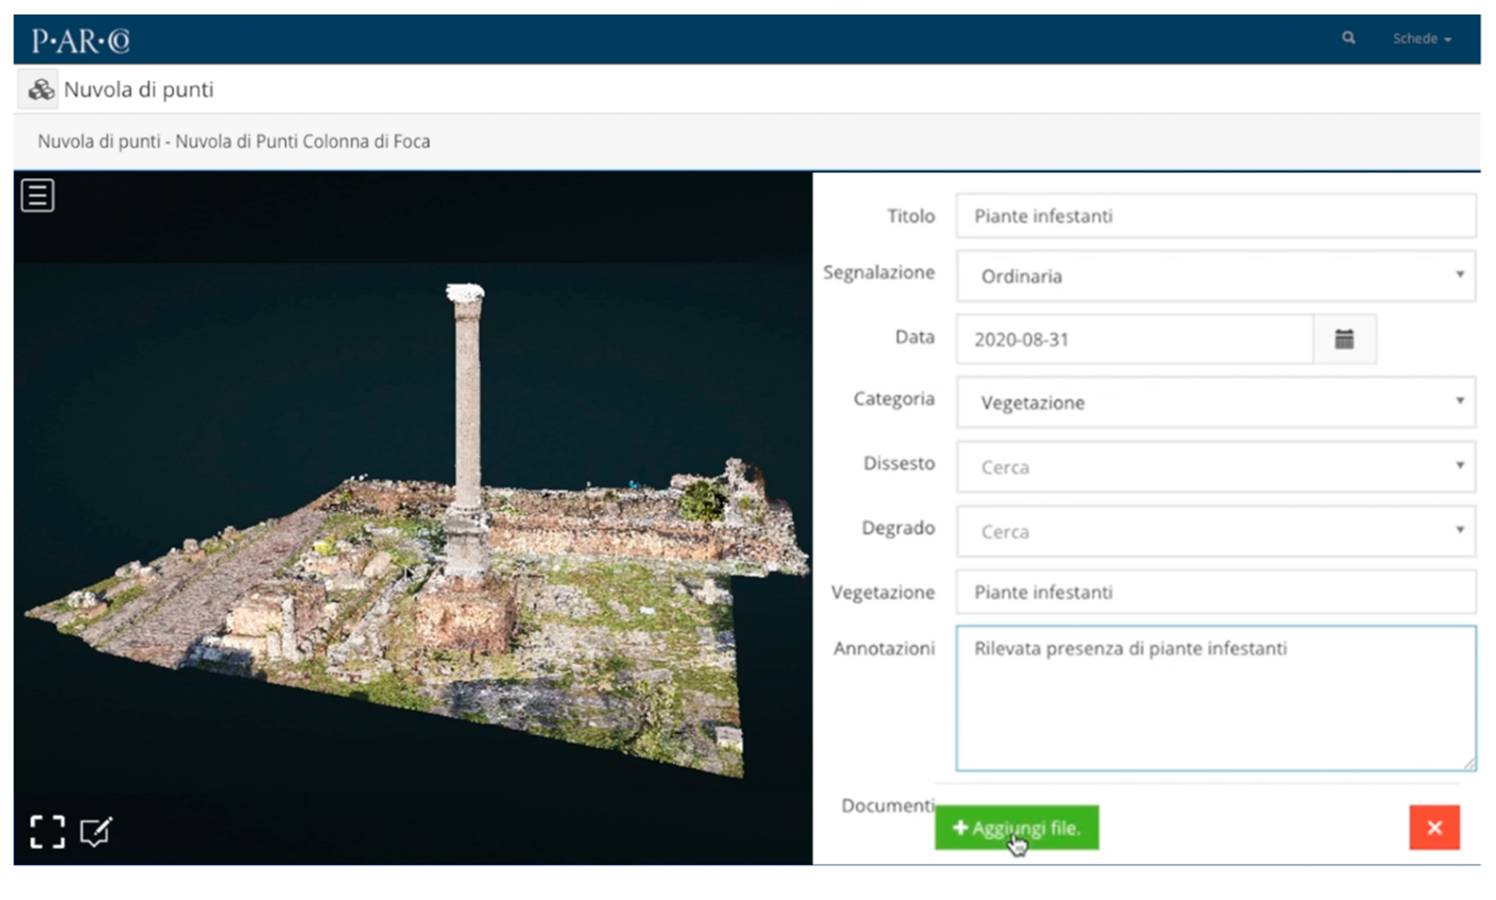Screen dimensions: 1496x900
Task: Open the calendar date picker
Action: [1344, 339]
